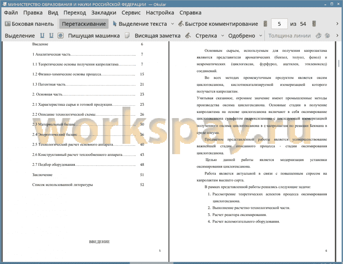Click contents entry "Список использованной литературы"
The height and width of the screenshot is (264, 343).
62,185
